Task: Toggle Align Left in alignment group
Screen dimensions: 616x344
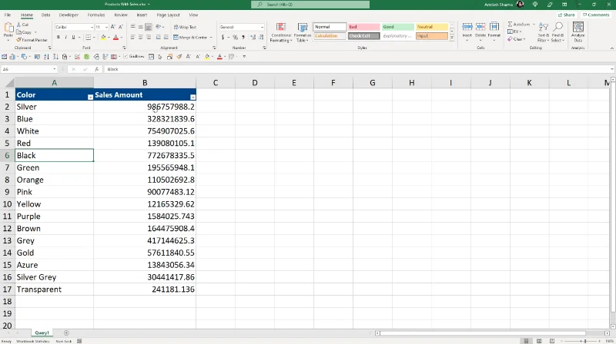Action: 132,37
